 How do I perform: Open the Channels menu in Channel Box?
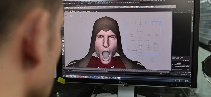click(x=175, y=12)
